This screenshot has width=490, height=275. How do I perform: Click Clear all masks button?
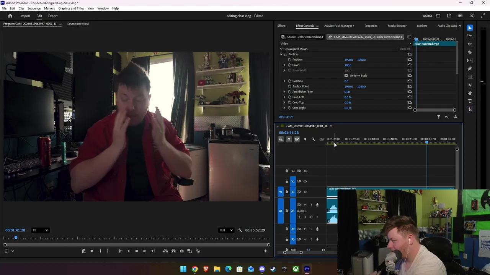click(405, 49)
